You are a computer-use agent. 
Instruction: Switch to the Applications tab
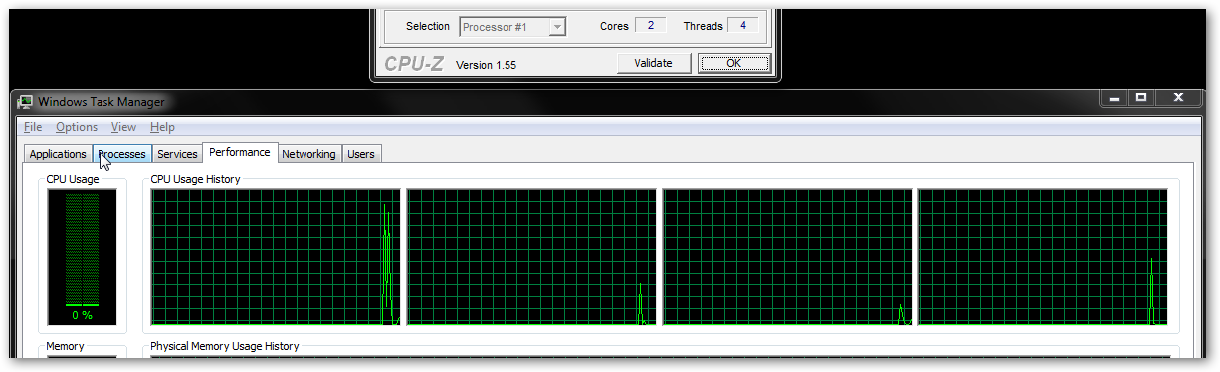[58, 154]
